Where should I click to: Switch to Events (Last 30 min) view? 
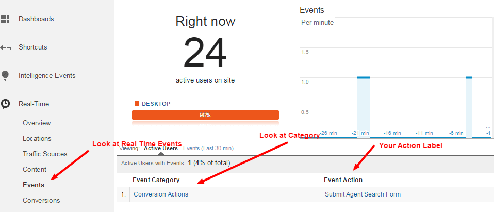pos(208,148)
